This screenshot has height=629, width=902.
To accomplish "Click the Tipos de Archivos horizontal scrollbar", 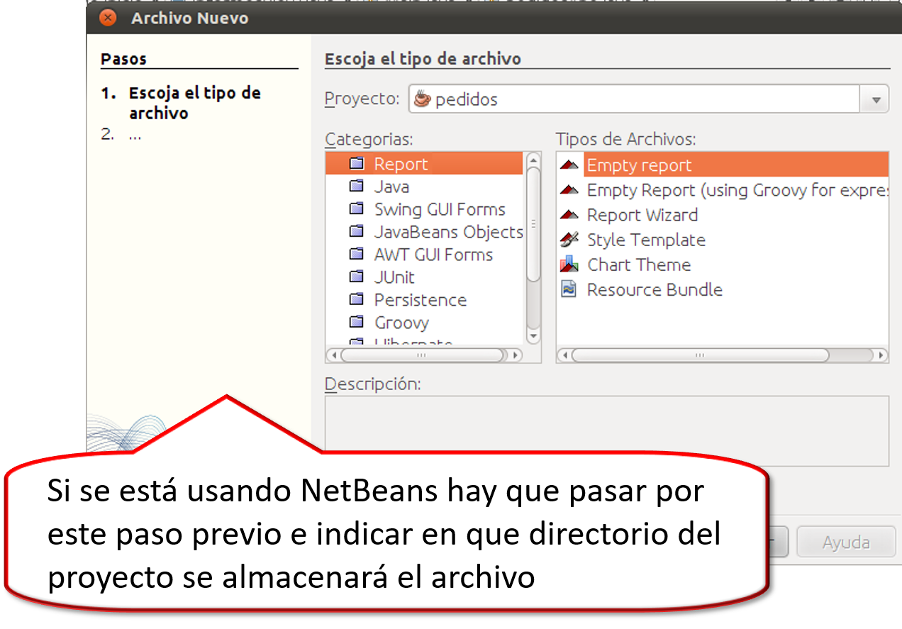I will (x=699, y=355).
